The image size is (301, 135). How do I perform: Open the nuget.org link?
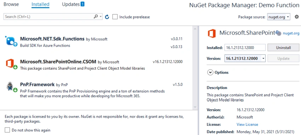(291, 33)
